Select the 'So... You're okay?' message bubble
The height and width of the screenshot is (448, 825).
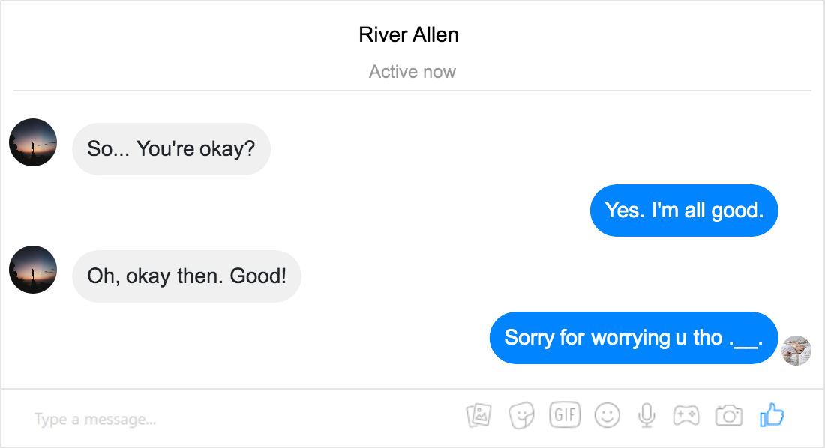tap(171, 149)
